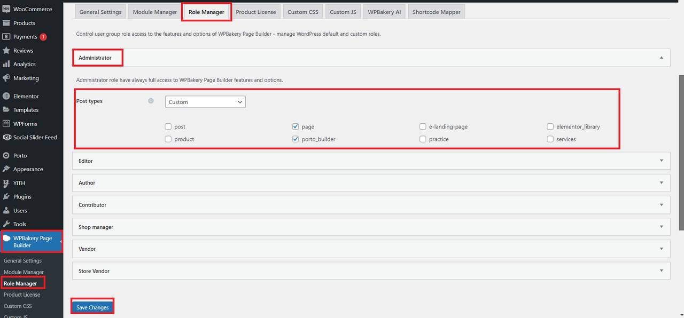
Task: Open Role Manager in sidebar submenu
Action: tap(20, 283)
